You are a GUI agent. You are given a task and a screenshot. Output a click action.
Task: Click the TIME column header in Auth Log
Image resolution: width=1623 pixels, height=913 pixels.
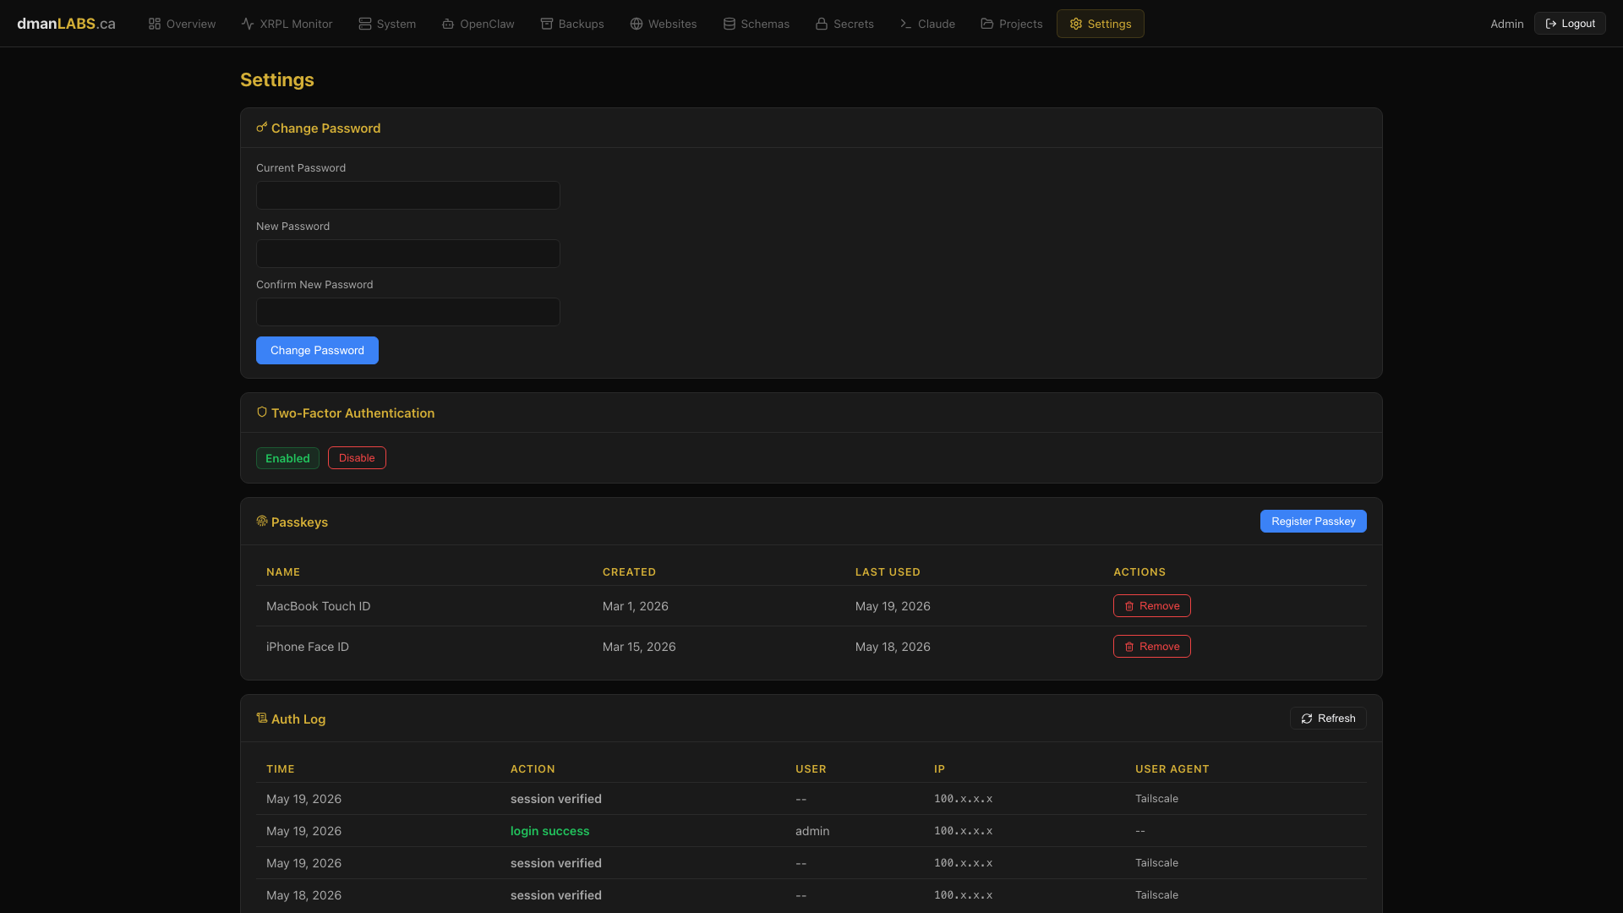(x=280, y=769)
